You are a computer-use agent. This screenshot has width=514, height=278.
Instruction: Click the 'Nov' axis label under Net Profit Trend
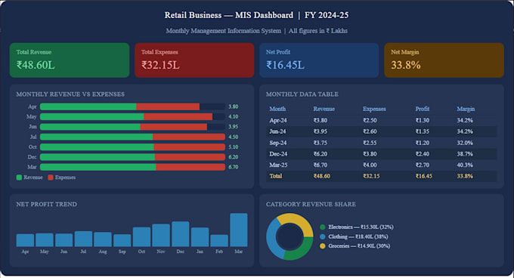(161, 252)
